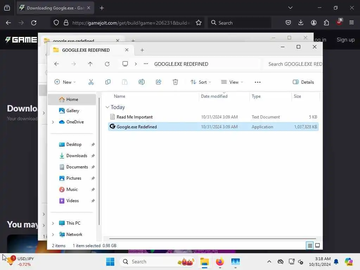Sort by Date modified column

pyautogui.click(x=214, y=96)
